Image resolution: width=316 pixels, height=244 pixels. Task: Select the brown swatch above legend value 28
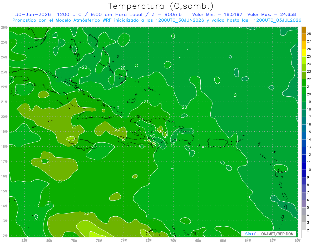(304, 30)
